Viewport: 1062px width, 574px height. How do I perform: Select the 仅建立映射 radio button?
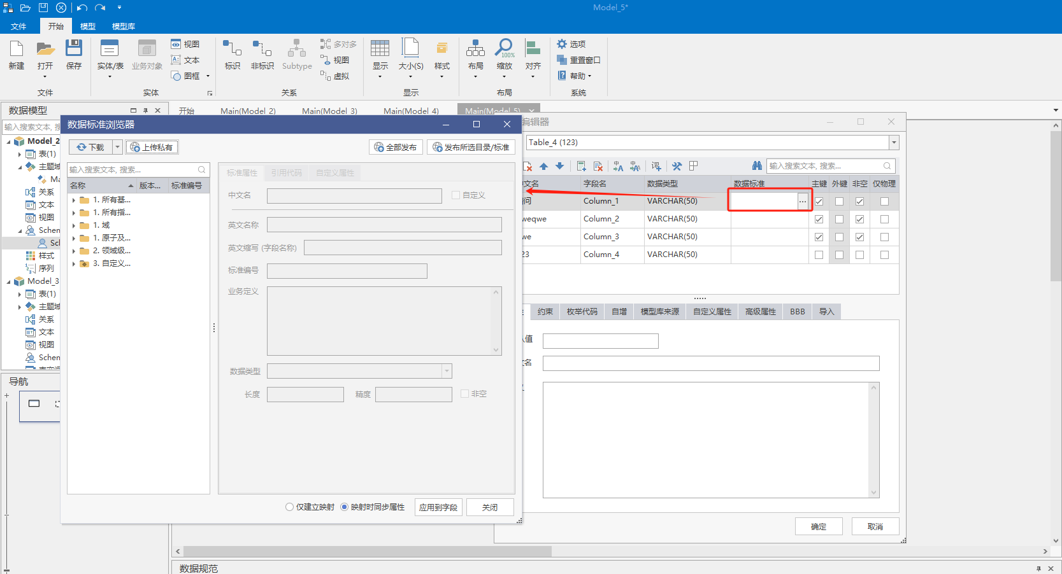pyautogui.click(x=290, y=507)
